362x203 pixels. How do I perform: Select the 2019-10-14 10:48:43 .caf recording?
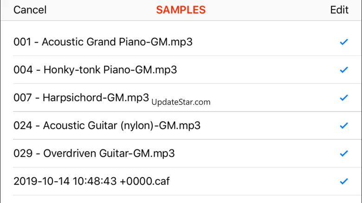(91, 181)
